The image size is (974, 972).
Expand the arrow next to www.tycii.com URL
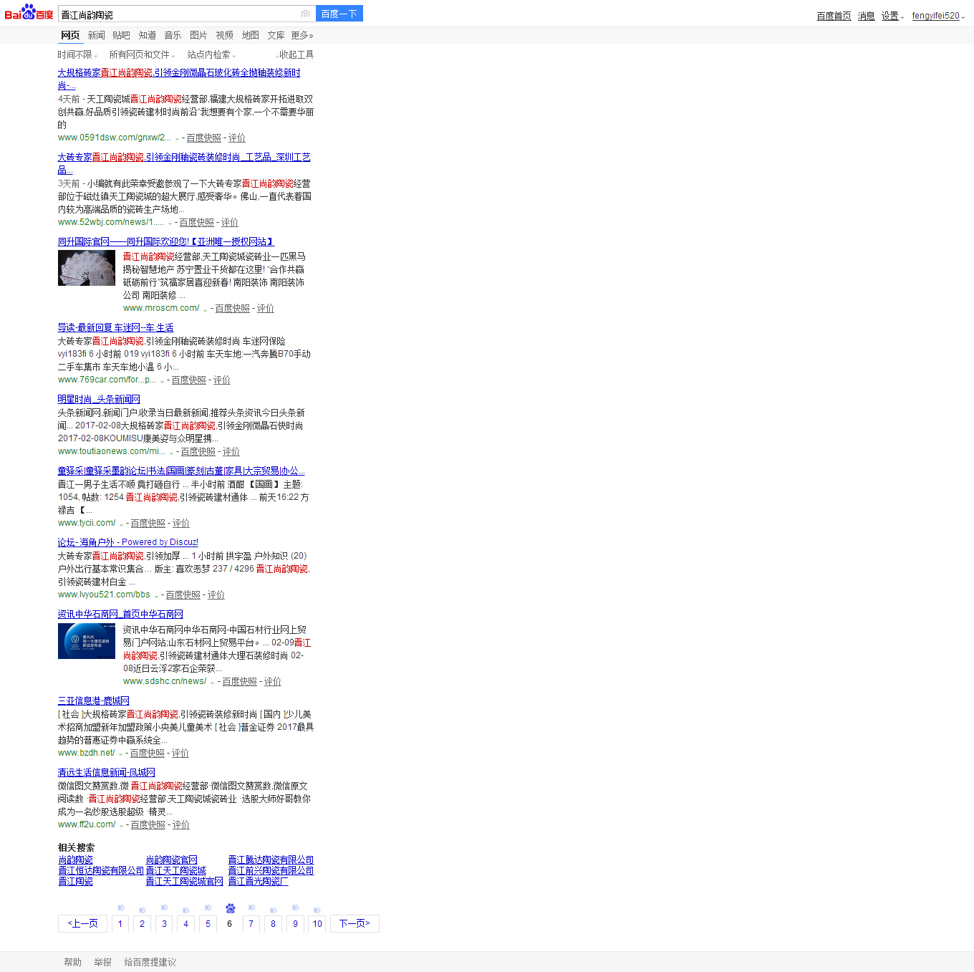click(x=121, y=524)
